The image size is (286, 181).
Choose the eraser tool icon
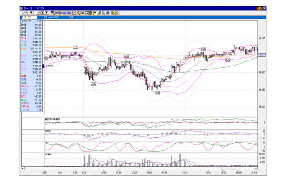tap(107, 13)
